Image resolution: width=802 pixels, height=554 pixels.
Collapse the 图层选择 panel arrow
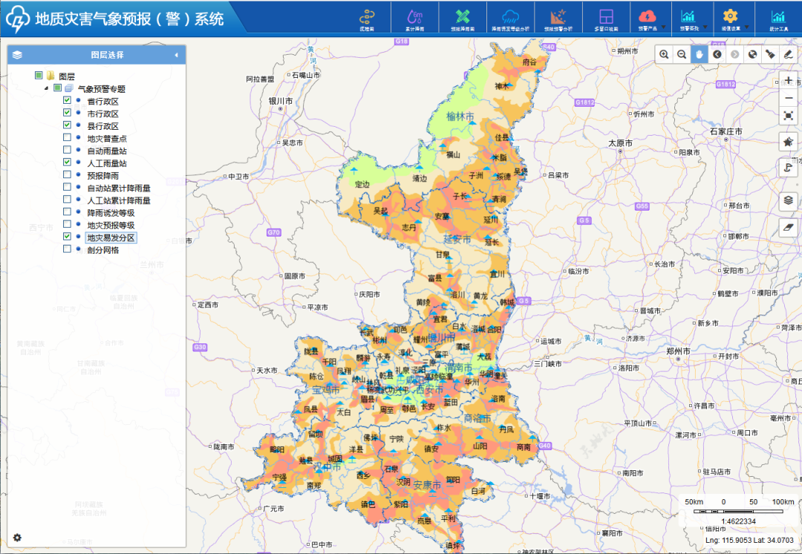(x=176, y=55)
